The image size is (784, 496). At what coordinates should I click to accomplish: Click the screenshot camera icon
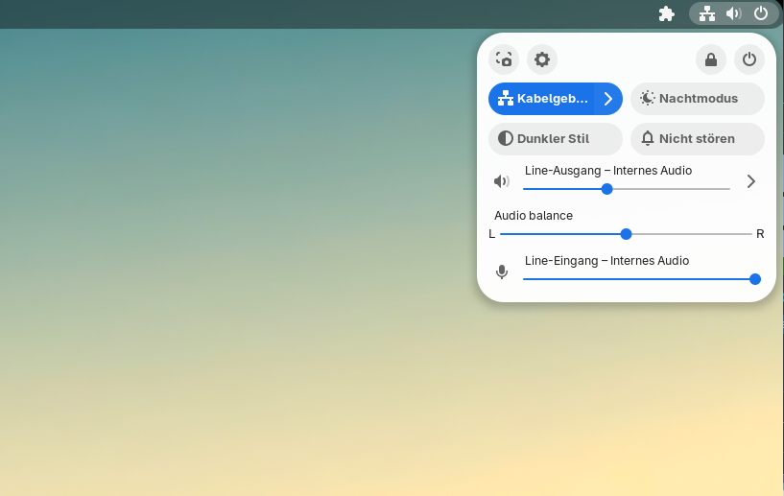point(504,59)
